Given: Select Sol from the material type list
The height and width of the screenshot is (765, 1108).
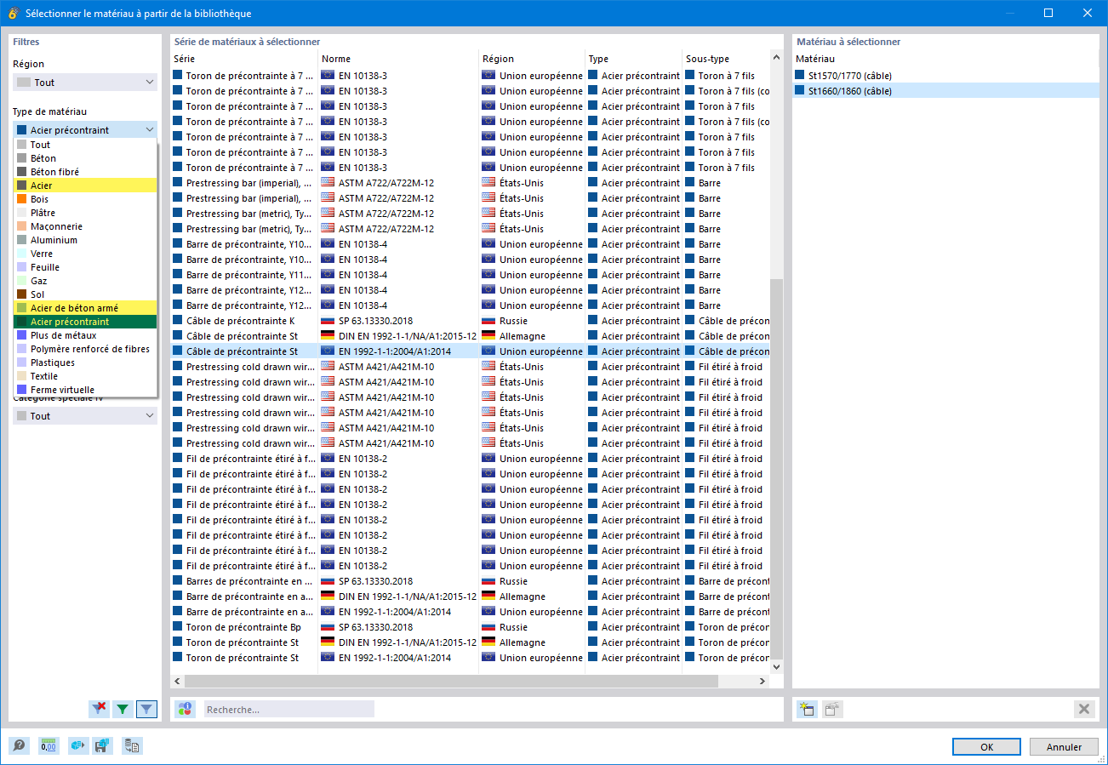Looking at the screenshot, I should click(x=85, y=294).
